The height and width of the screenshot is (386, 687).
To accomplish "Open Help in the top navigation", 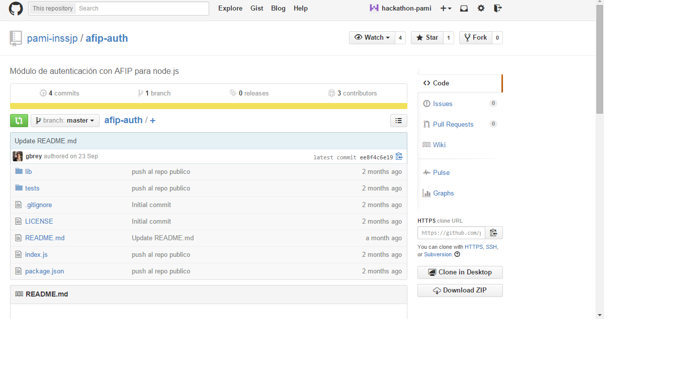I will pyautogui.click(x=301, y=9).
